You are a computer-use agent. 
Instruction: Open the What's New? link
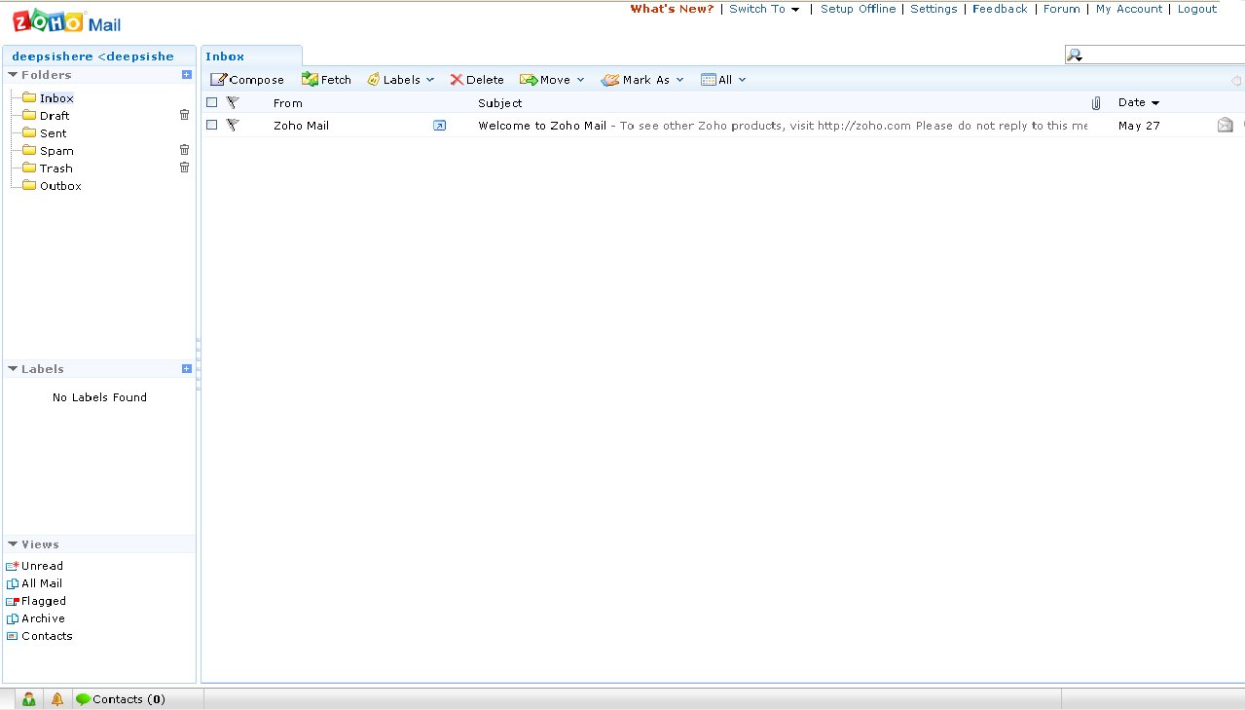pos(672,9)
